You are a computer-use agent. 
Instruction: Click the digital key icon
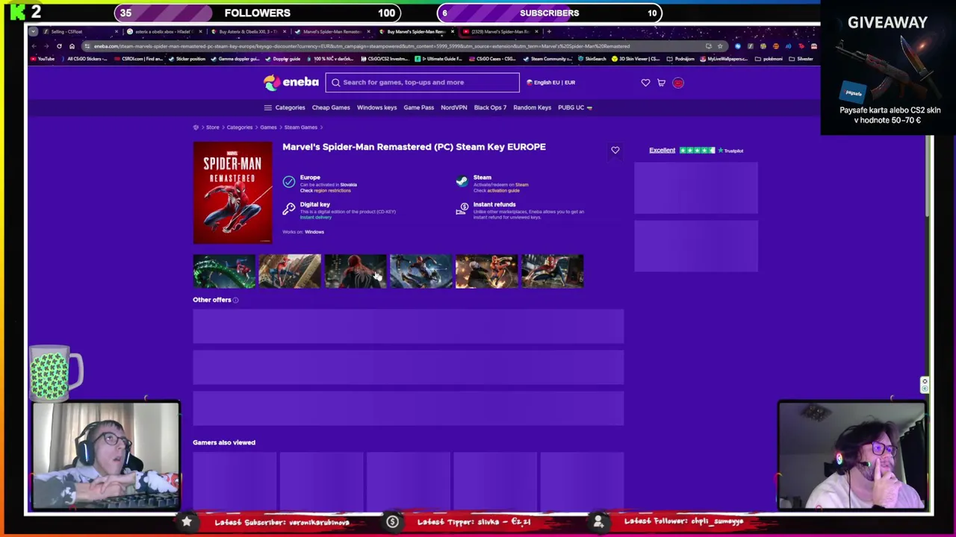pyautogui.click(x=289, y=210)
